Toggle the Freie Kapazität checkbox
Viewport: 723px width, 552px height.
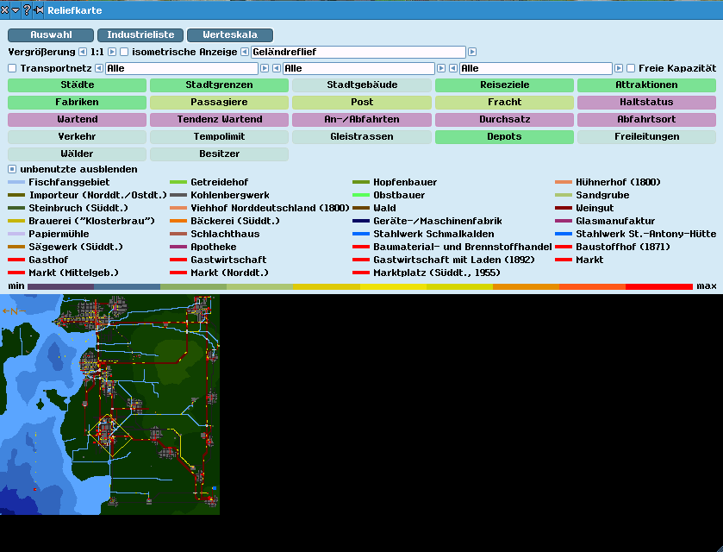[631, 68]
